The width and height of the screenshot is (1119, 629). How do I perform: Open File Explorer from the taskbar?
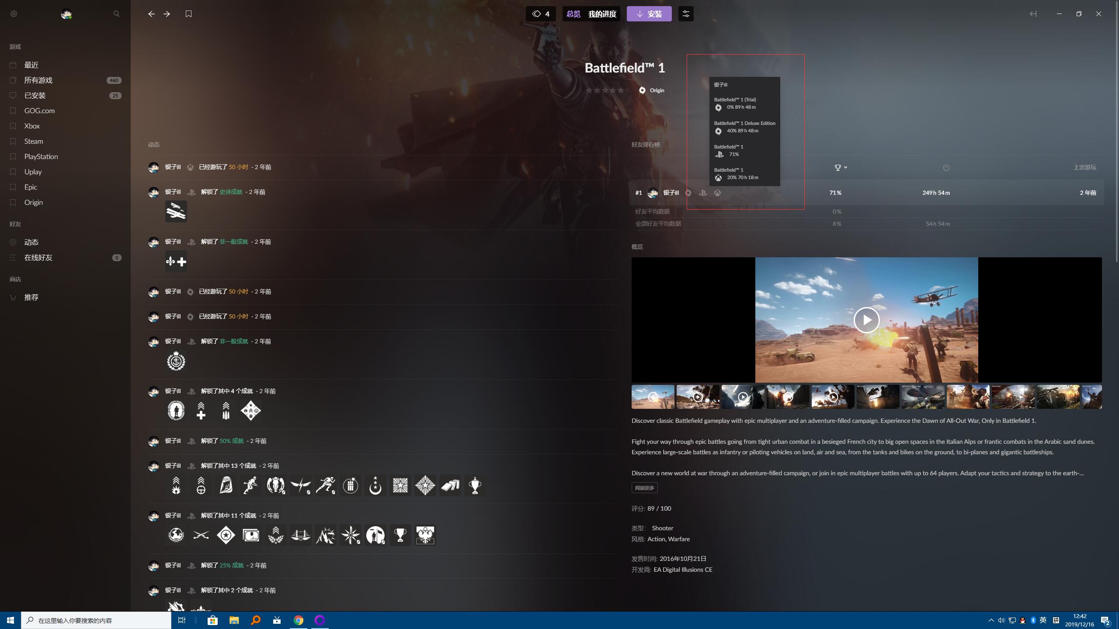234,620
